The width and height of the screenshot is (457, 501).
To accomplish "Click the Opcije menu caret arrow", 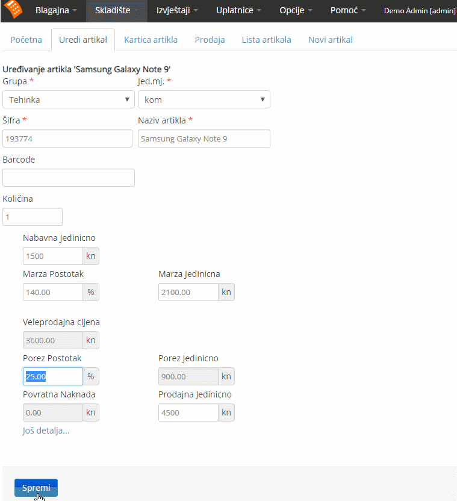I will click(x=310, y=11).
